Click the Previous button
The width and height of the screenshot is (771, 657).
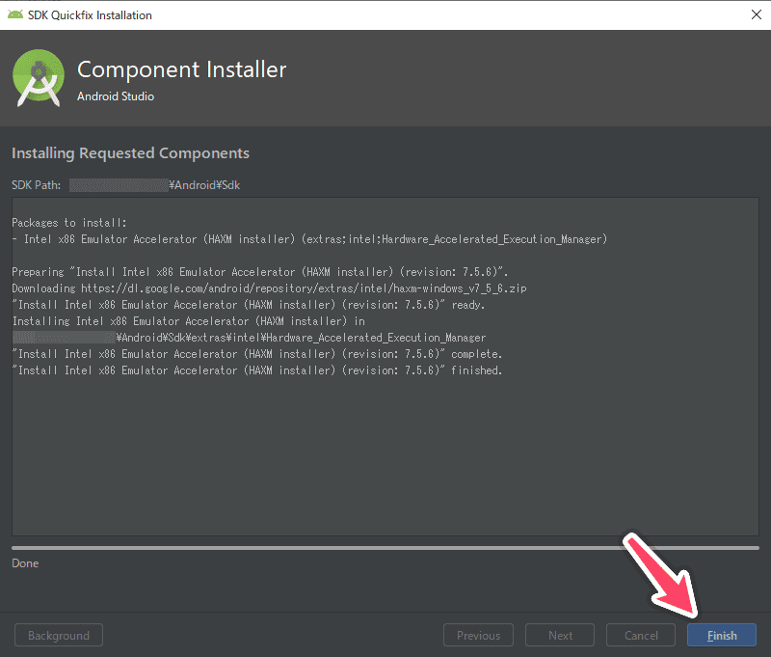pos(478,636)
